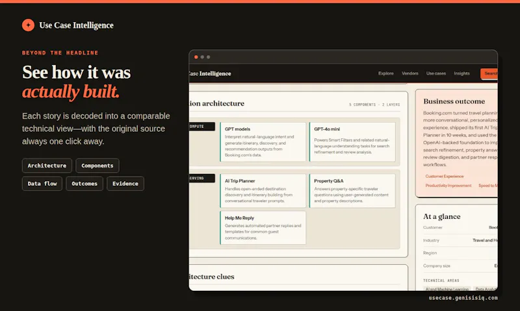Screen dimensions: 520x311
Task: Open Insights in the mockup navigation
Action: coord(461,73)
